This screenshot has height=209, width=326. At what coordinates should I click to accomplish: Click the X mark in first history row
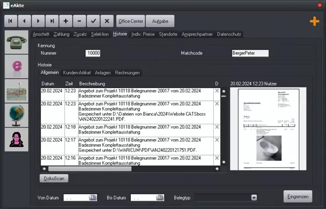[x=217, y=91]
